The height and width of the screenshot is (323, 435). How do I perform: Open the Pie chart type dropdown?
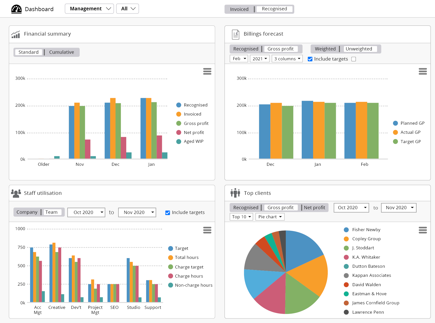click(270, 217)
